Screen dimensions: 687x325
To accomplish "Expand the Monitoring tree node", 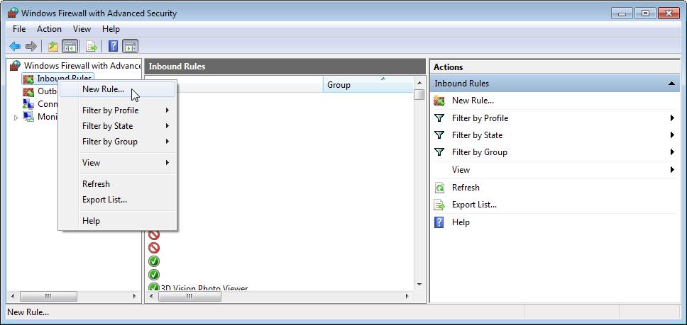I will (16, 118).
